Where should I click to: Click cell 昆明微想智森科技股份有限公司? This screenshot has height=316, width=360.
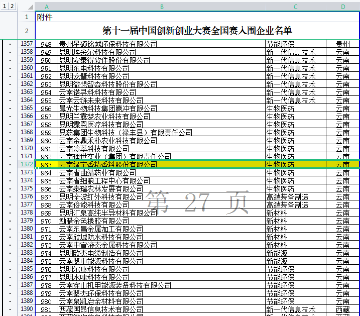(162, 84)
